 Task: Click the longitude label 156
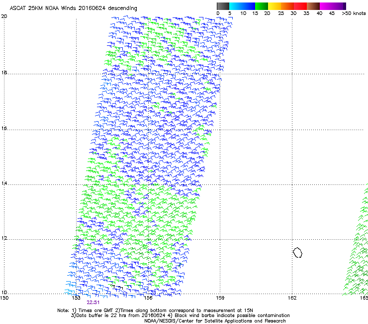tap(148, 298)
